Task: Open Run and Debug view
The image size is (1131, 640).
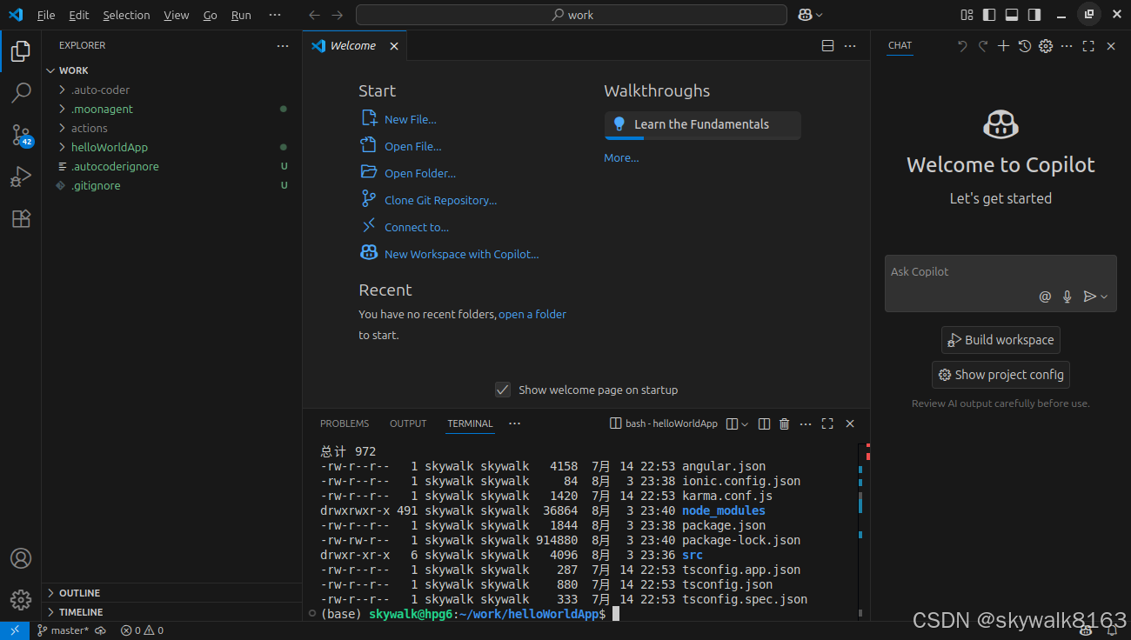Action: point(21,177)
